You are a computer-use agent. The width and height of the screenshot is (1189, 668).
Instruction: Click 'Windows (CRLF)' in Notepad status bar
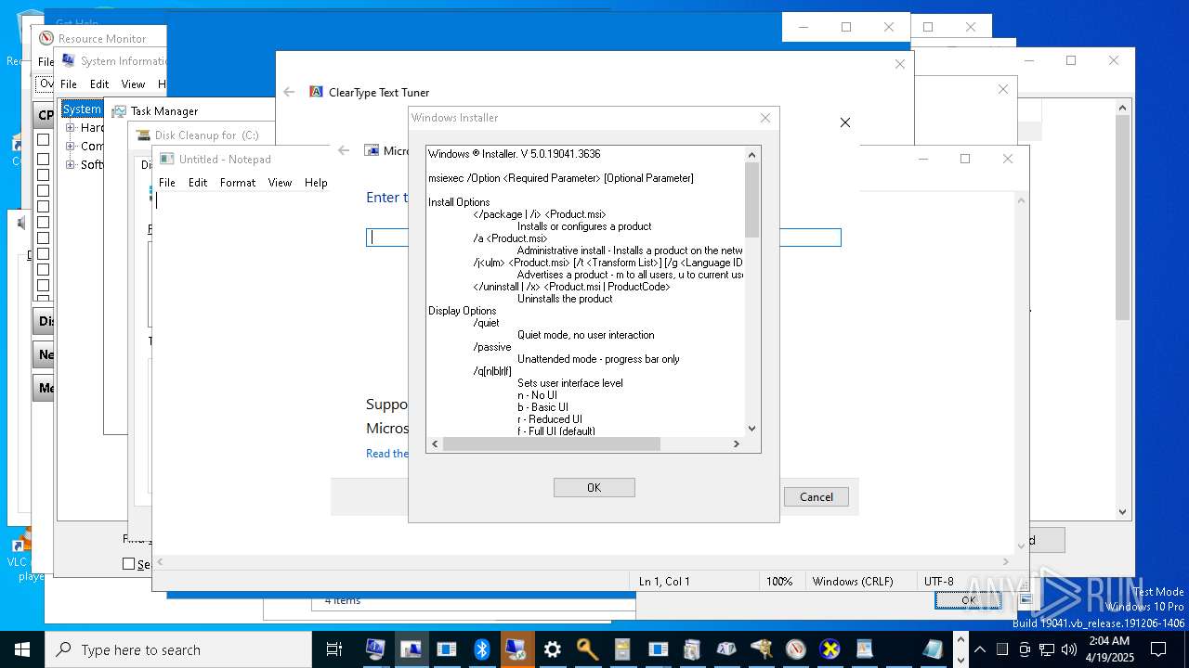pos(853,582)
